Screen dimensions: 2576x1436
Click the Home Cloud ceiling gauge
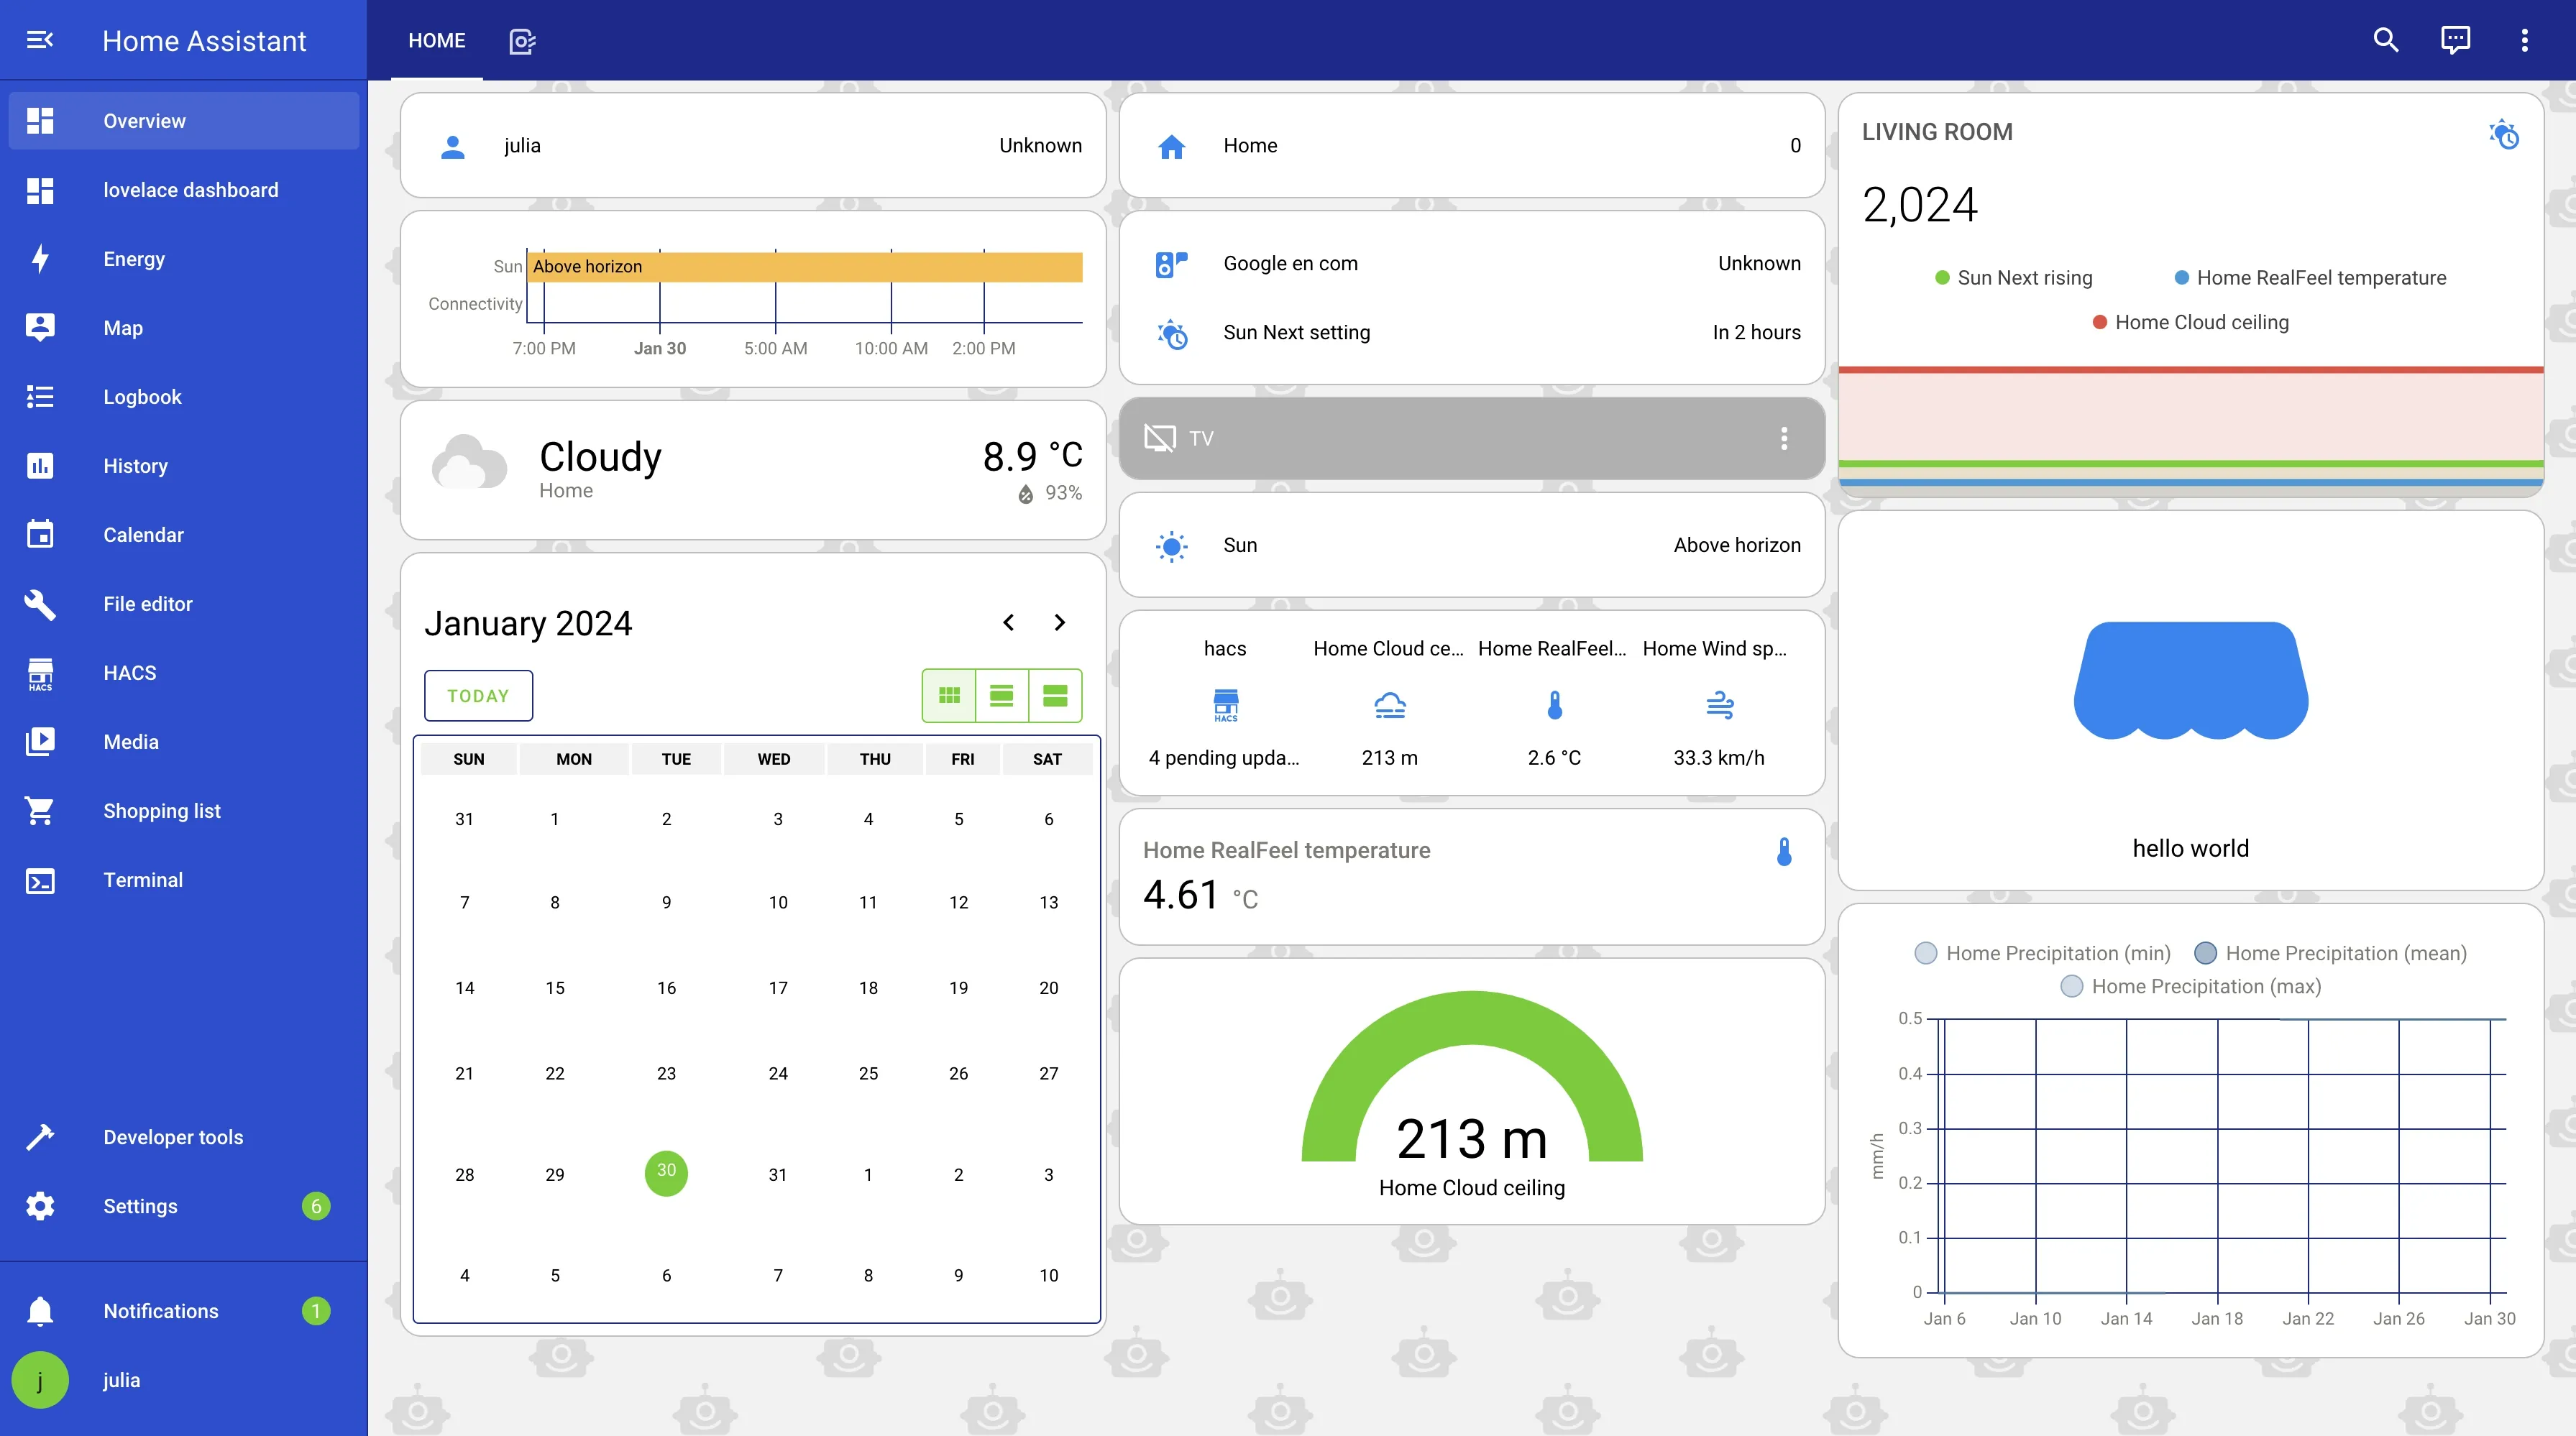[x=1471, y=1095]
